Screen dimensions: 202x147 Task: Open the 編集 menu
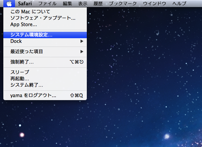coord(67,3)
